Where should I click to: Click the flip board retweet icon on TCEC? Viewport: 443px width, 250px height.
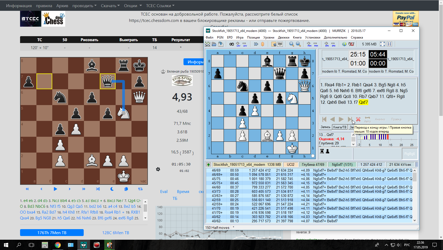(140, 189)
